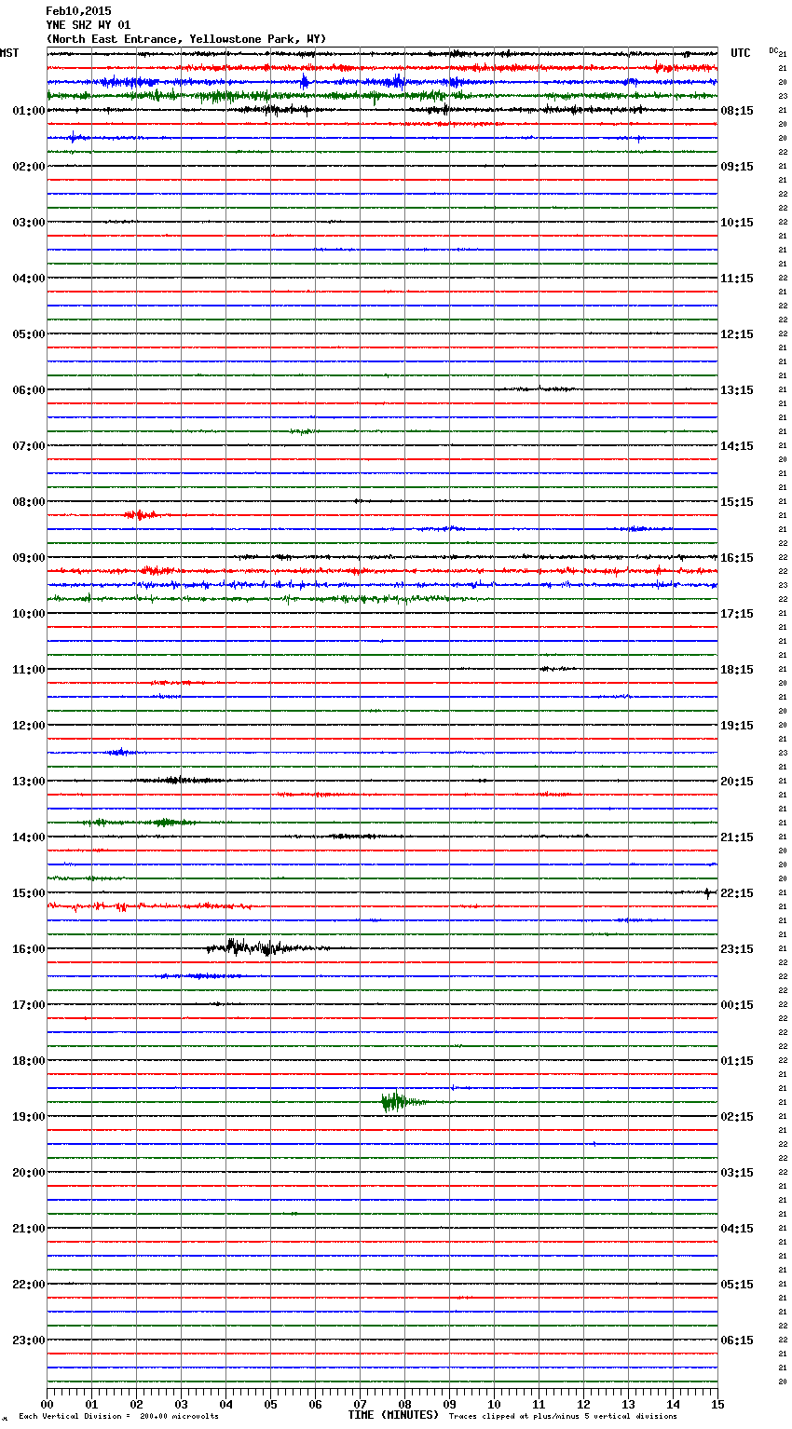The width and height of the screenshot is (792, 1429).
Task: Click the Traces clipped at plus/minus 5 divisions note
Action: pyautogui.click(x=563, y=1416)
